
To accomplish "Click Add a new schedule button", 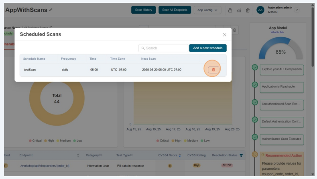I will click(207, 48).
